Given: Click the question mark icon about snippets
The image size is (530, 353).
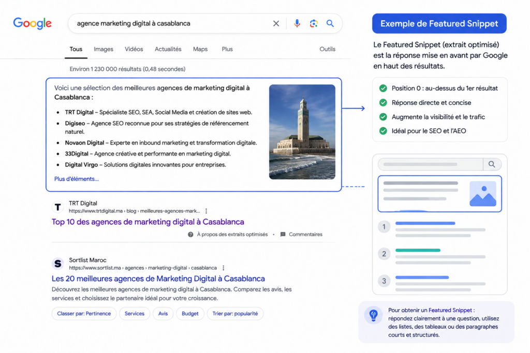Looking at the screenshot, I should [x=190, y=234].
